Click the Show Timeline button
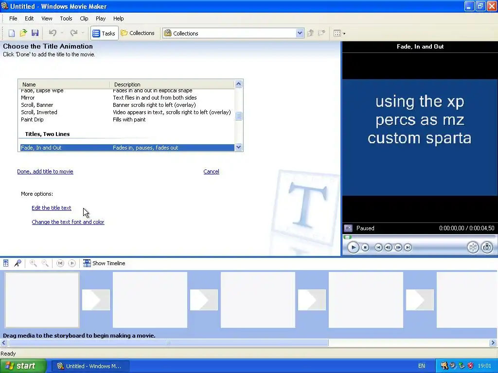Image resolution: width=498 pixels, height=373 pixels. tap(104, 263)
